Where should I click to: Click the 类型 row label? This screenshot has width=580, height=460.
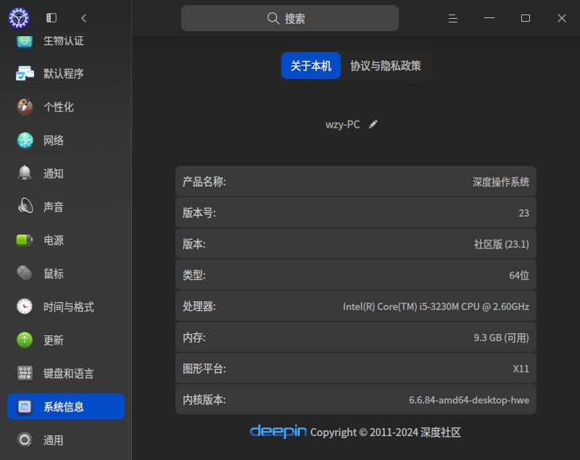pos(194,275)
